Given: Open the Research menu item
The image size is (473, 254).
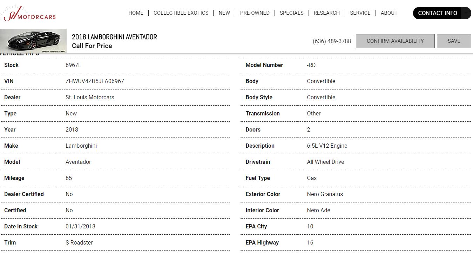Looking at the screenshot, I should coord(326,13).
